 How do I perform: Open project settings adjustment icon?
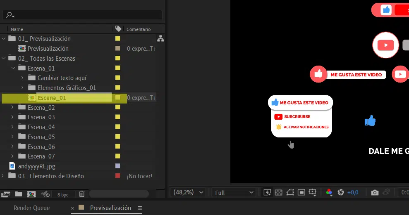45,194
